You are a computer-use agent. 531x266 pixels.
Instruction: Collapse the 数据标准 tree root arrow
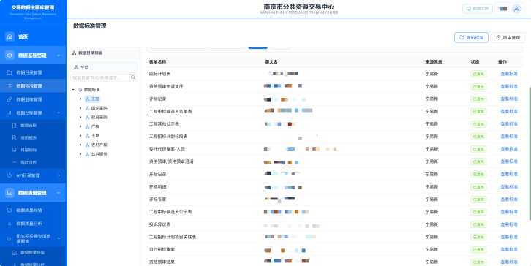pos(73,90)
